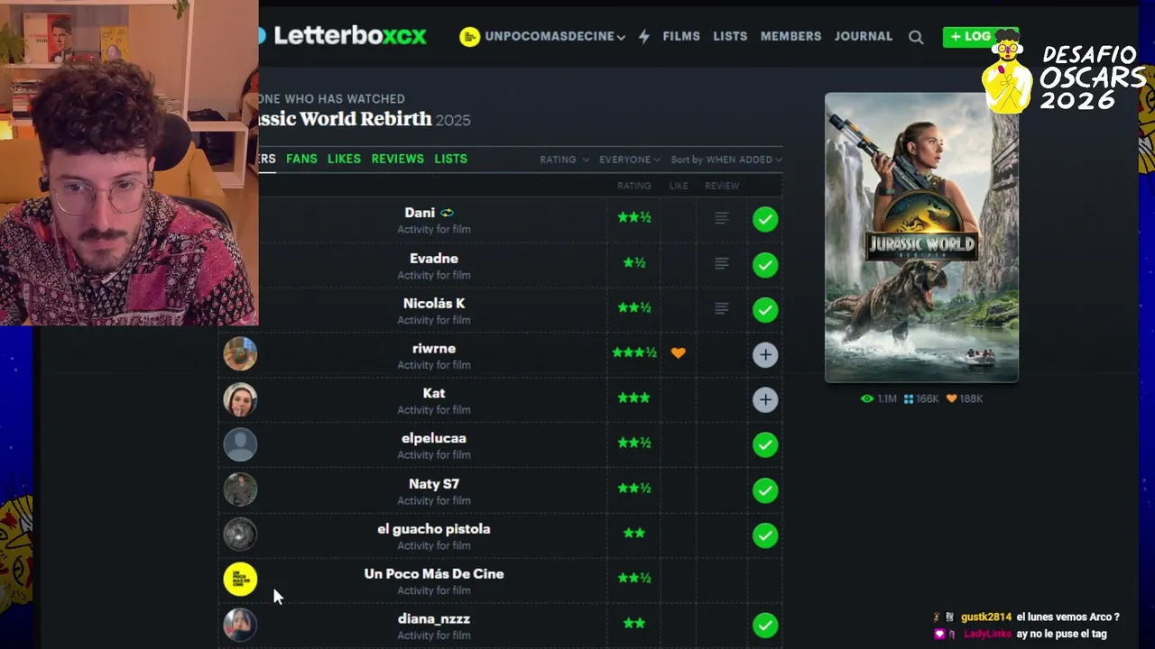Switch to the FANS tab
Image resolution: width=1155 pixels, height=649 pixels.
click(x=301, y=159)
